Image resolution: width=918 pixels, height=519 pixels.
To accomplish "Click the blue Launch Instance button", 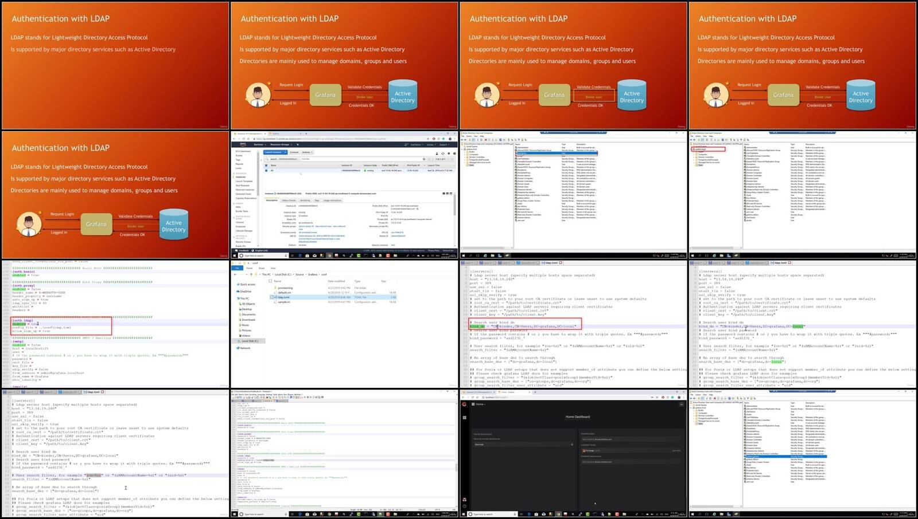I will point(275,152).
